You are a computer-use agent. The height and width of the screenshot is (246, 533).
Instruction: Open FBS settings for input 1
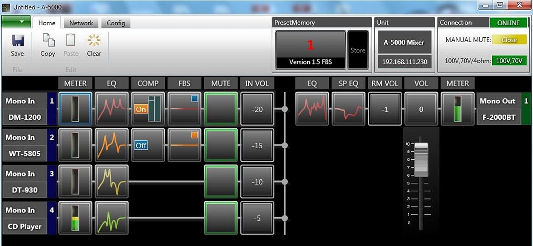coord(184,109)
